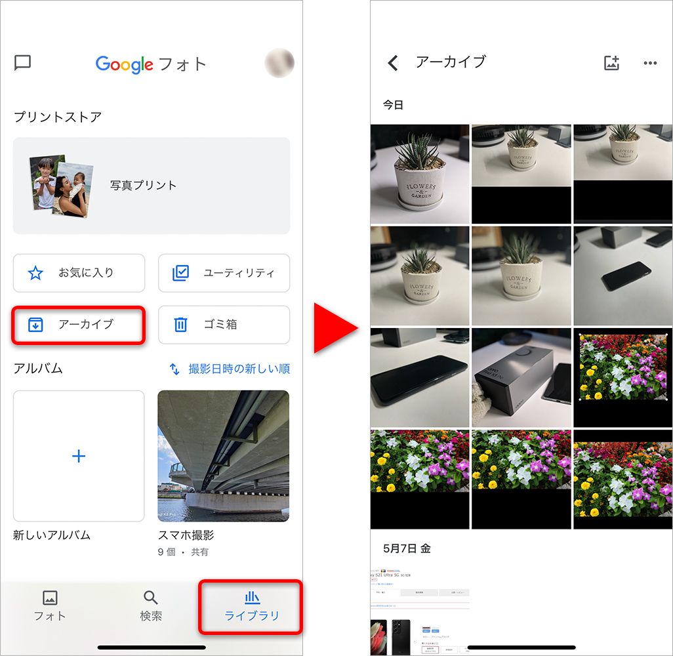Switch to the フォト tab

pos(50,605)
